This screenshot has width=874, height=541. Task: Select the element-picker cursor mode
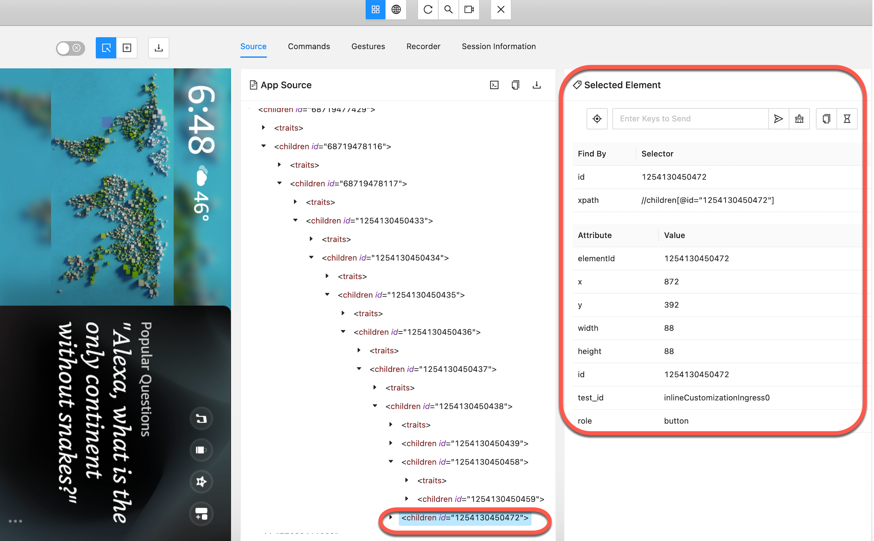[106, 48]
